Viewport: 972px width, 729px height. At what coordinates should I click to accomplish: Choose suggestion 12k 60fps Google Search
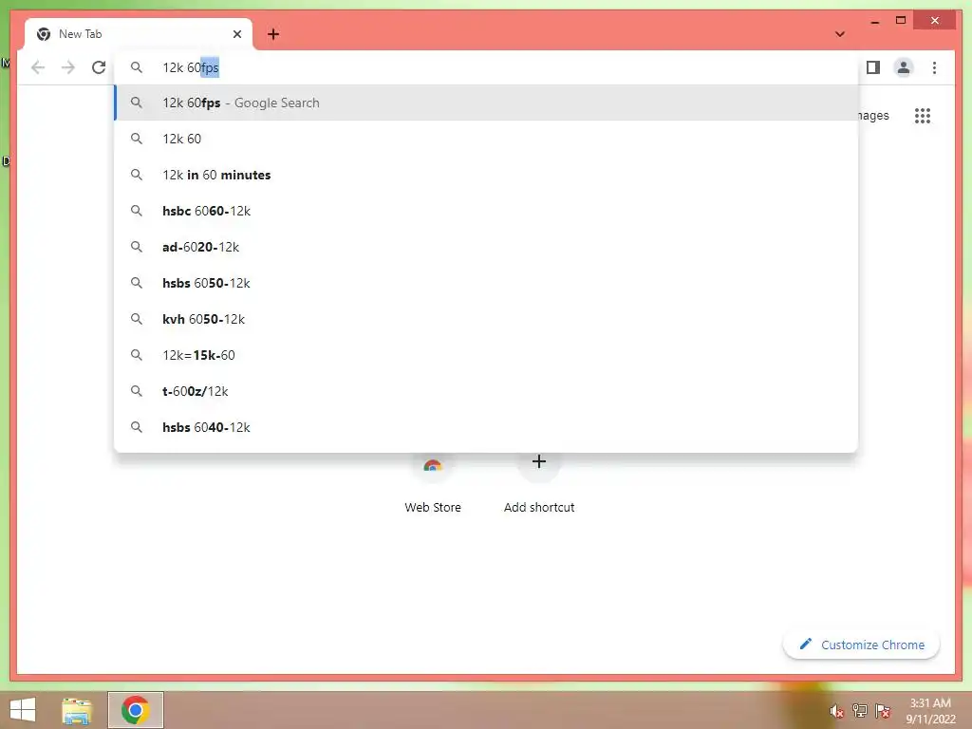tap(487, 103)
